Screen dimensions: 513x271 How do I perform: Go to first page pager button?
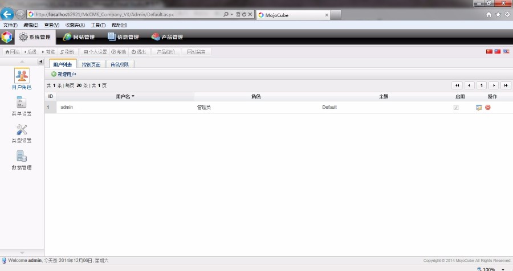[x=457, y=85]
